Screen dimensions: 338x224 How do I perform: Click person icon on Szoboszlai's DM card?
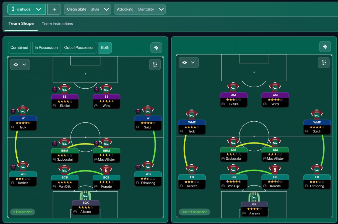tap(223, 159)
